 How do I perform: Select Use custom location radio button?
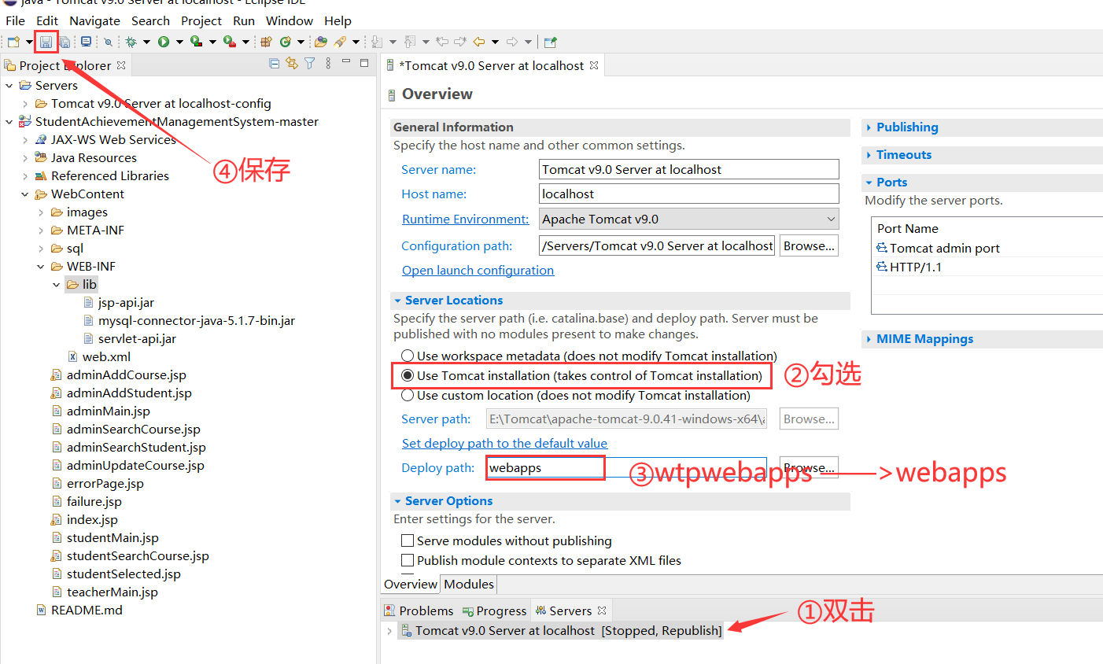click(x=408, y=395)
